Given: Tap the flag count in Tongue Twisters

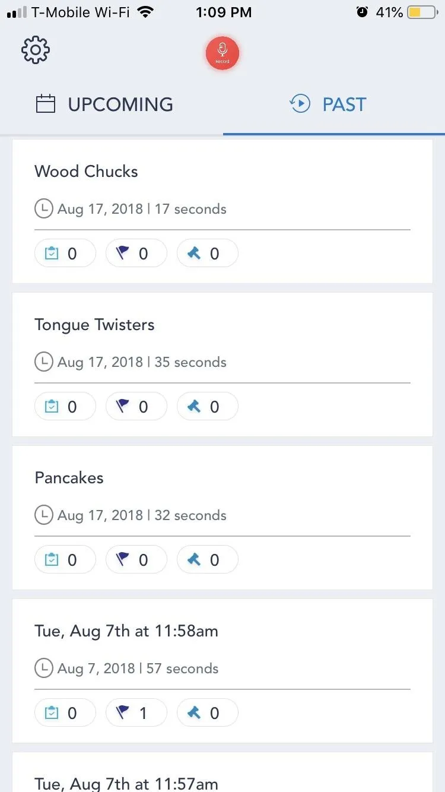Looking at the screenshot, I should tap(136, 407).
